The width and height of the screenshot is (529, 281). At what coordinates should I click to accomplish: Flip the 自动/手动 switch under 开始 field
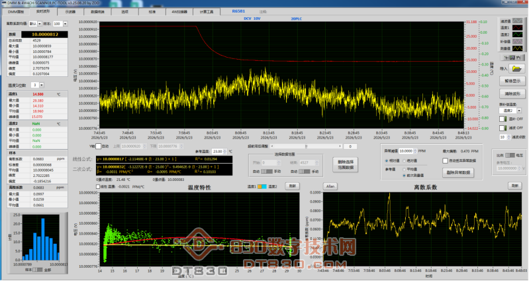(267, 172)
